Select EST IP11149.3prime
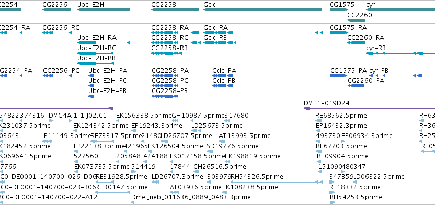 (x=48, y=141)
